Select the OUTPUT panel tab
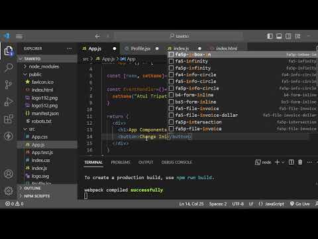 pyautogui.click(x=146, y=162)
